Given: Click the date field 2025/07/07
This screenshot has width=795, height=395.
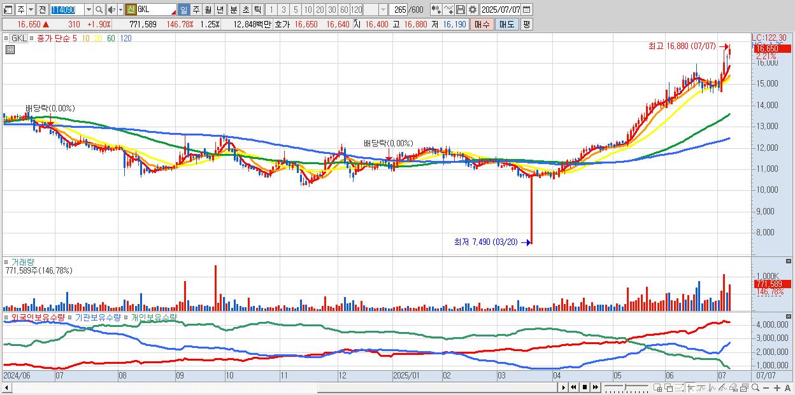Looking at the screenshot, I should pyautogui.click(x=500, y=10).
